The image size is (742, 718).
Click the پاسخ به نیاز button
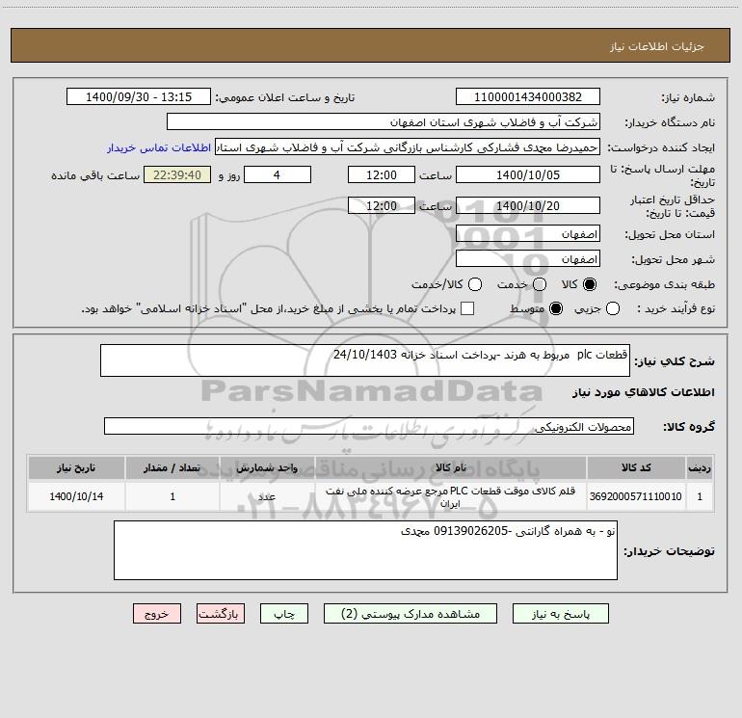tap(561, 614)
